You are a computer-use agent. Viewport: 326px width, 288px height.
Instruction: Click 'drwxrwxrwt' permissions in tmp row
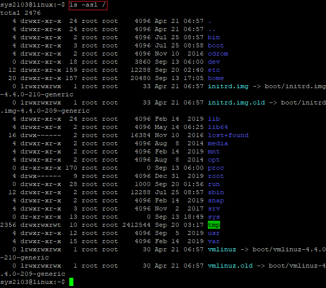point(41,225)
